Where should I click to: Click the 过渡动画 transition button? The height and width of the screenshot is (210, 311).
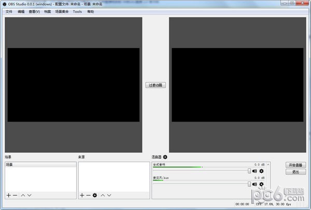coord(155,85)
